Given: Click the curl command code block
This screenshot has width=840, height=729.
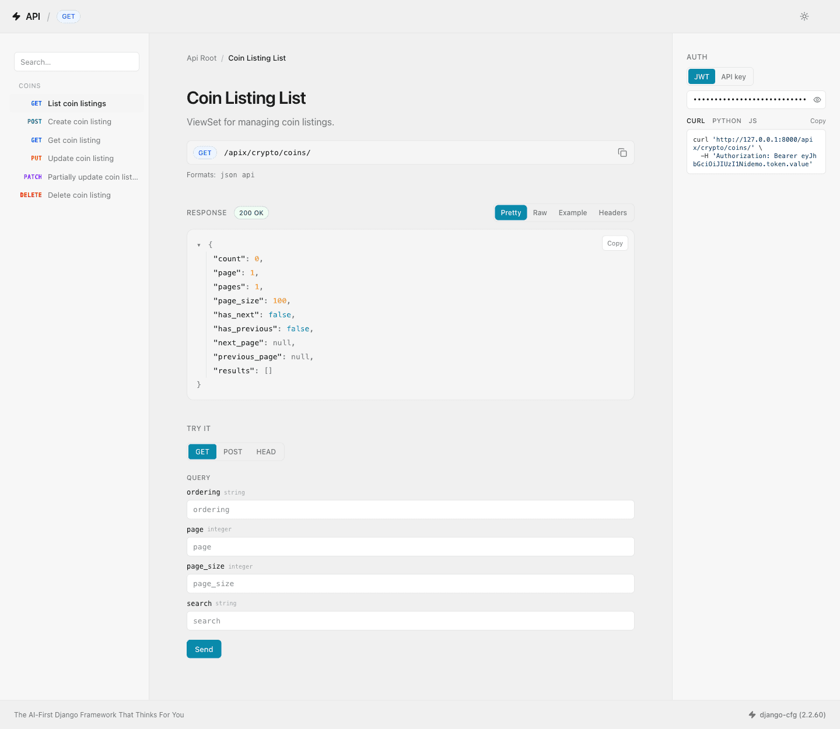Looking at the screenshot, I should coord(756,152).
